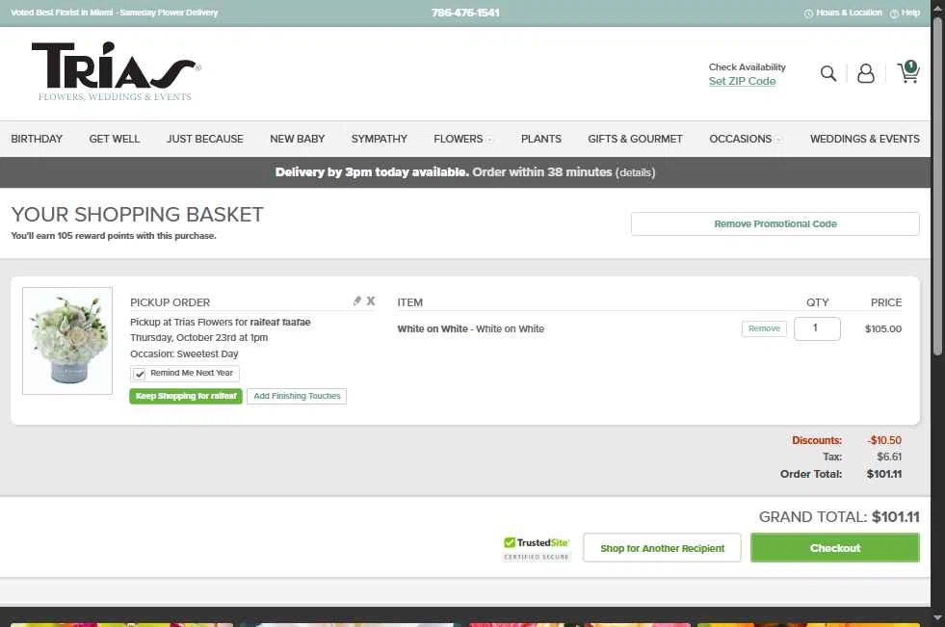Viewport: 945px width, 627px height.
Task: Click the quantity input field
Action: coord(817,328)
